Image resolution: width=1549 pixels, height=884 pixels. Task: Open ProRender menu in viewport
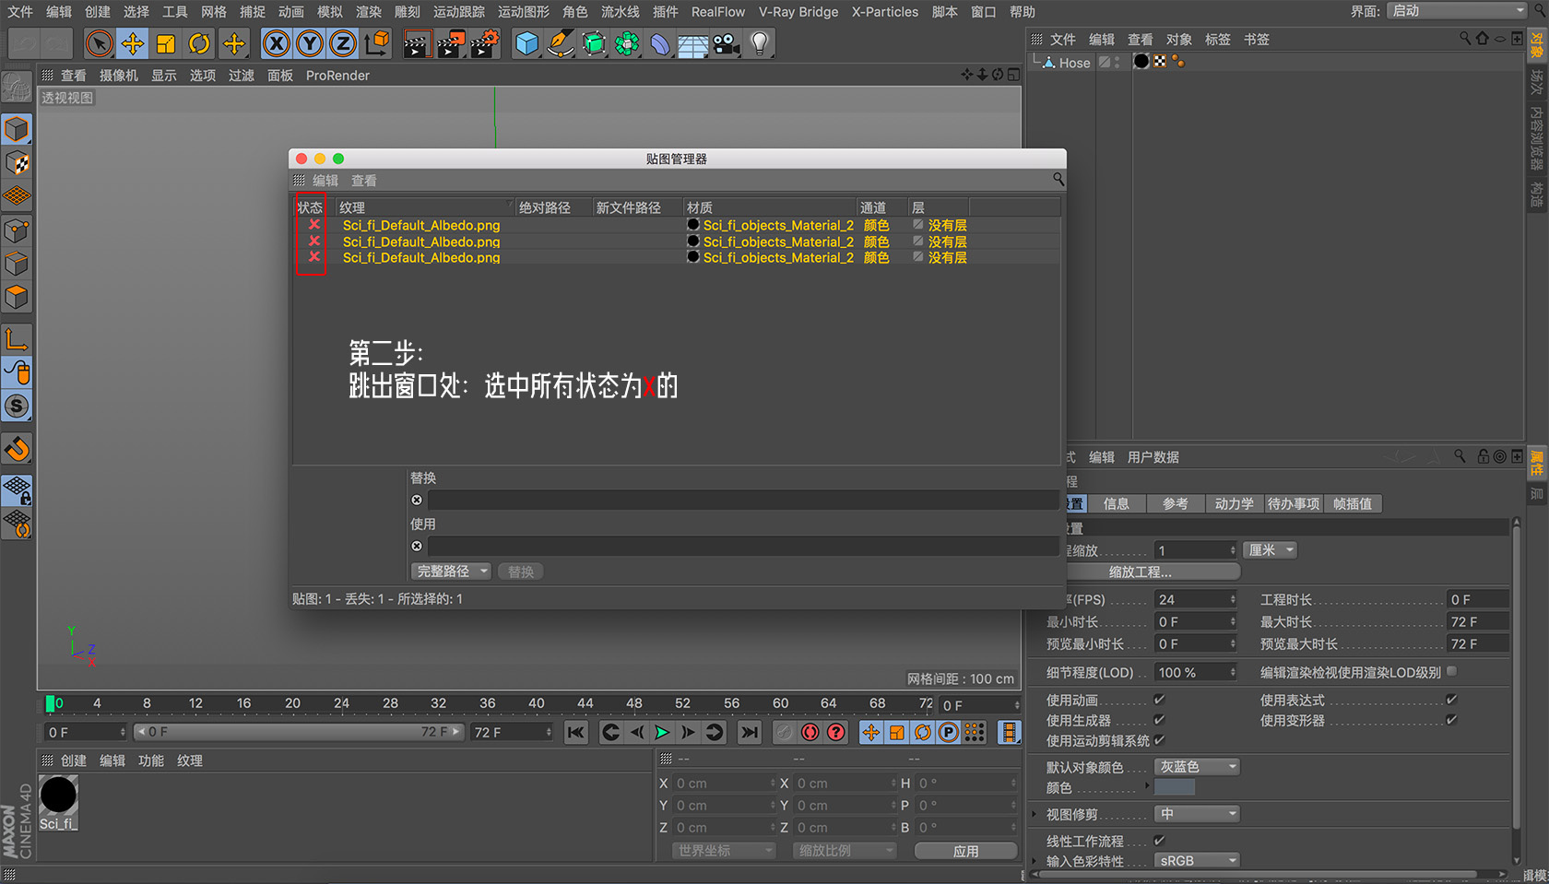click(337, 76)
